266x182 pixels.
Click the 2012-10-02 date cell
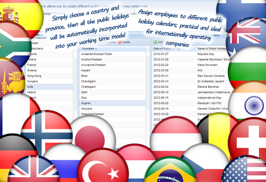coord(161,114)
